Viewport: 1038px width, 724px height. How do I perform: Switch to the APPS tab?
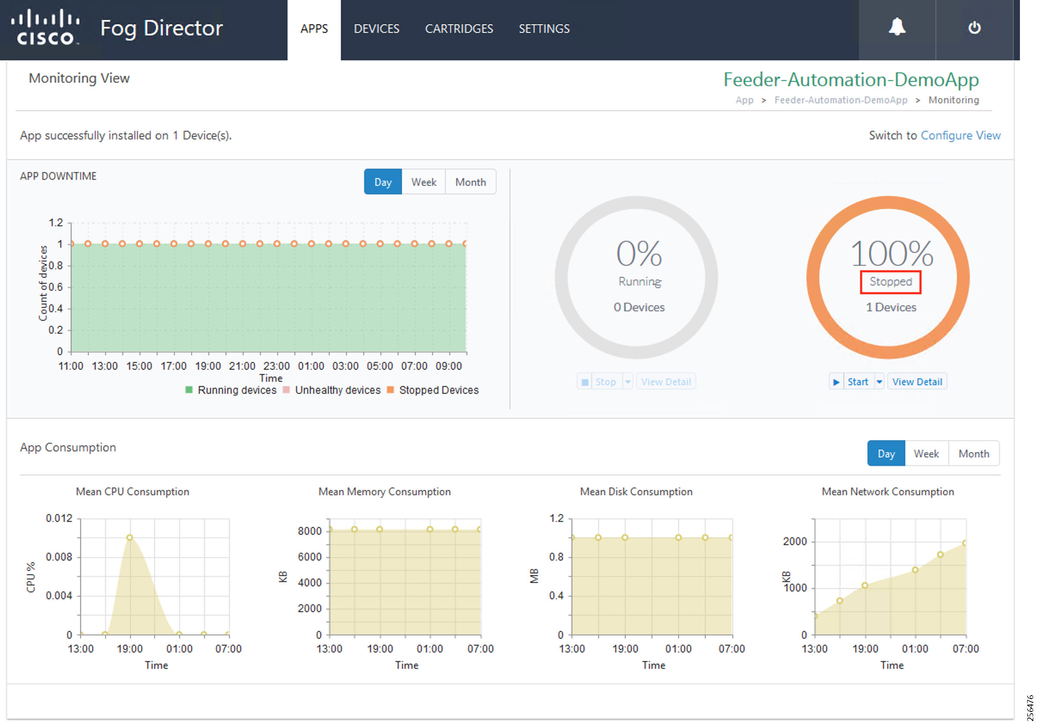(x=314, y=29)
